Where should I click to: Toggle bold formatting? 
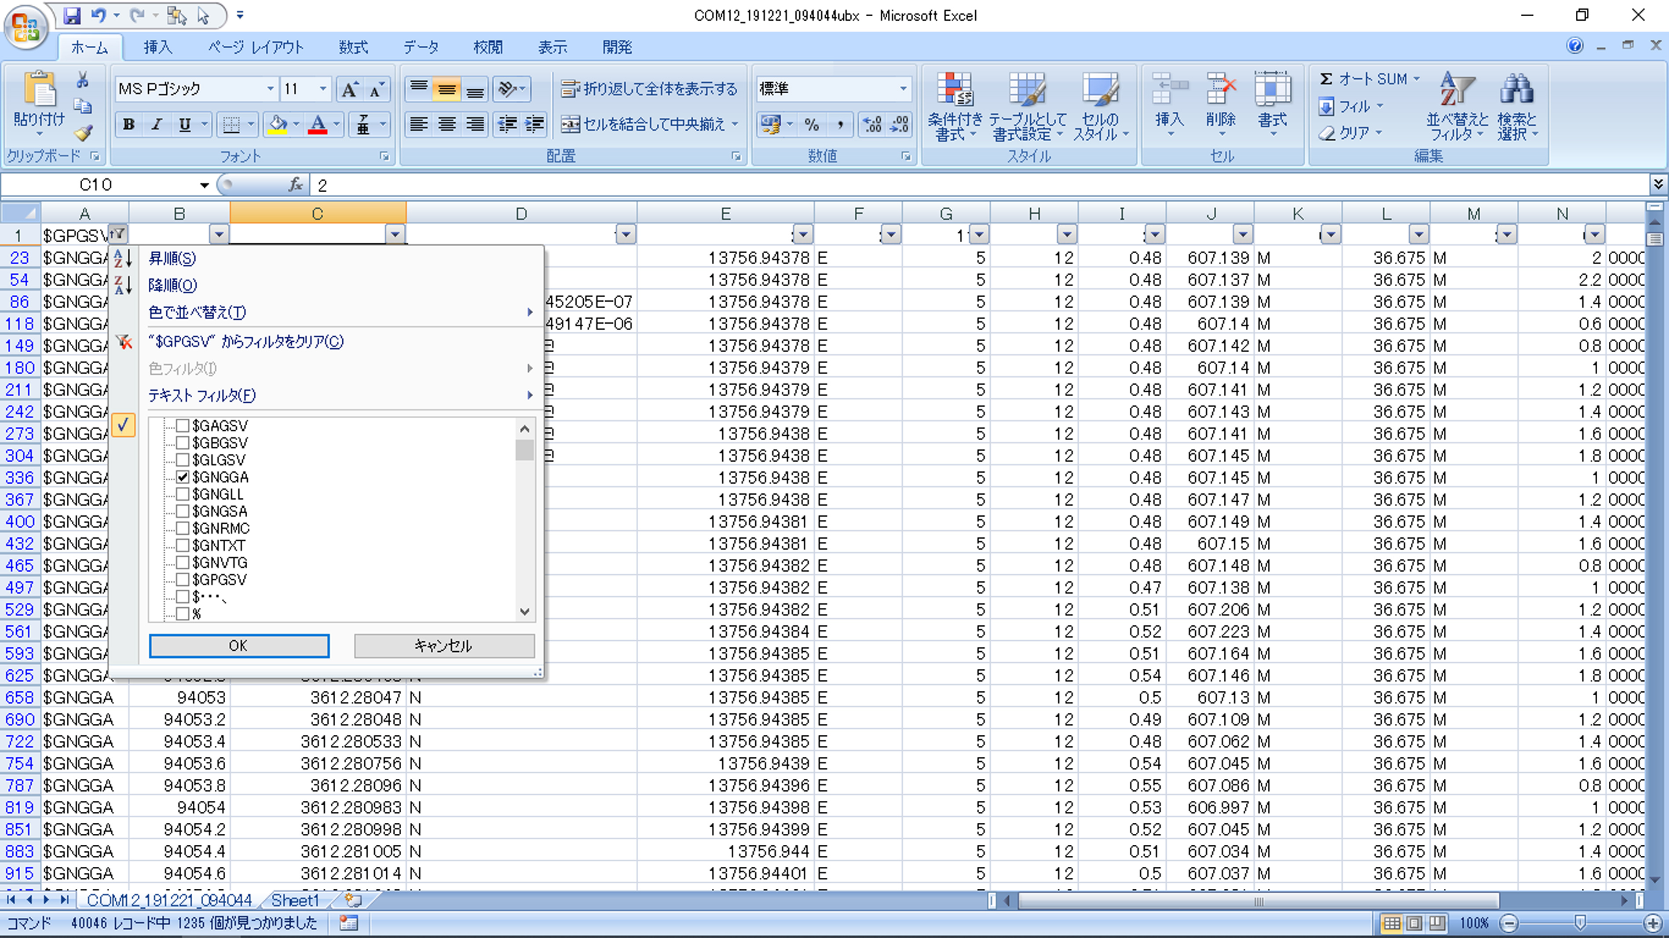129,124
